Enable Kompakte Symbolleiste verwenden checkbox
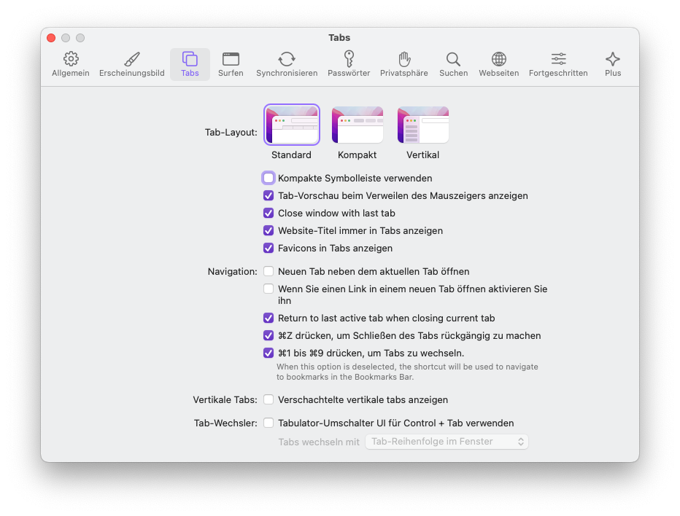Screen dimensions: 680x516 pos(268,178)
